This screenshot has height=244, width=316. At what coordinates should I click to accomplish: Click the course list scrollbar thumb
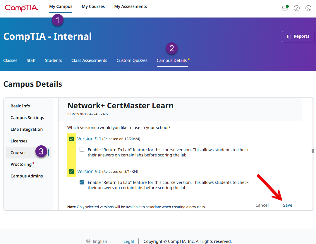pyautogui.click(x=312, y=151)
